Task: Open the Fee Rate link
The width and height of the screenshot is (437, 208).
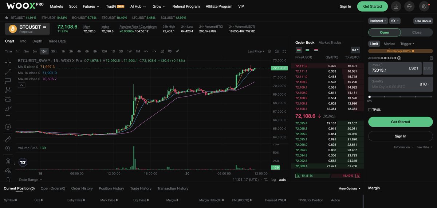Action: tap(424, 147)
